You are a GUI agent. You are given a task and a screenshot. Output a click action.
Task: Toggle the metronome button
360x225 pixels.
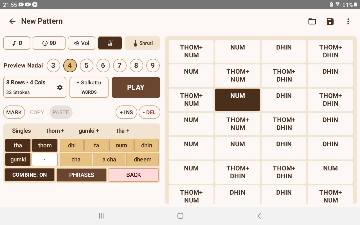[x=110, y=43]
